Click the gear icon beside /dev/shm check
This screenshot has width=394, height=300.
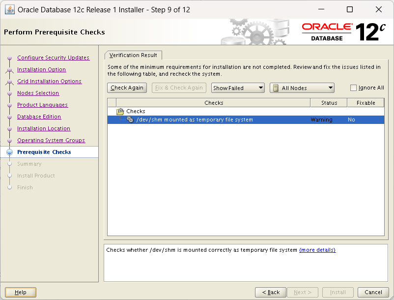pos(130,120)
